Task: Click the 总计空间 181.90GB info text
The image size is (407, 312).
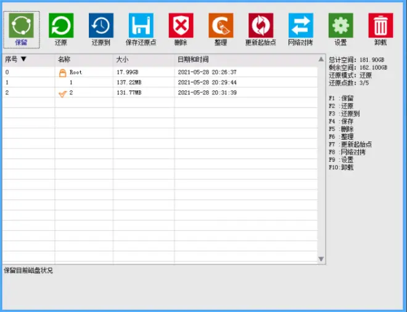Action: pos(356,60)
